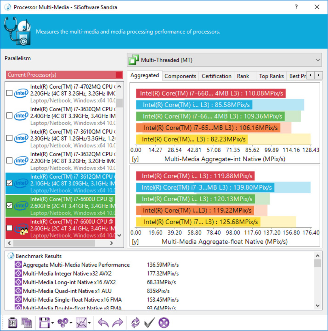The width and height of the screenshot is (328, 331).
Task: Click the engine settings icon in bottom toolbar
Action: click(x=12, y=323)
